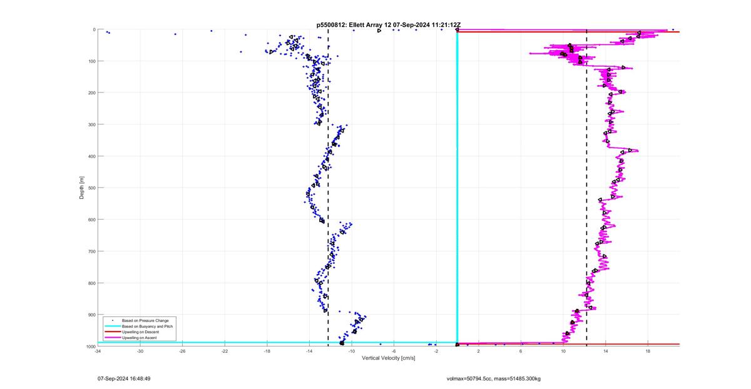Image resolution: width=751 pixels, height=389 pixels.
Task: Click the x-axis tick label '-2'
Action: click(x=436, y=351)
